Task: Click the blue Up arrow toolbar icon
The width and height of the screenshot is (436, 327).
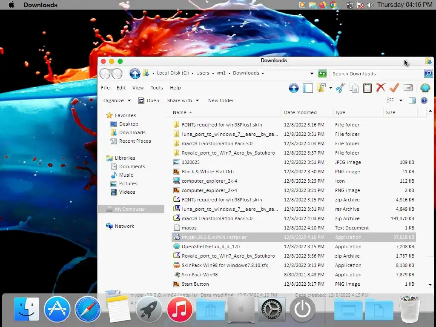Action: pos(294,88)
